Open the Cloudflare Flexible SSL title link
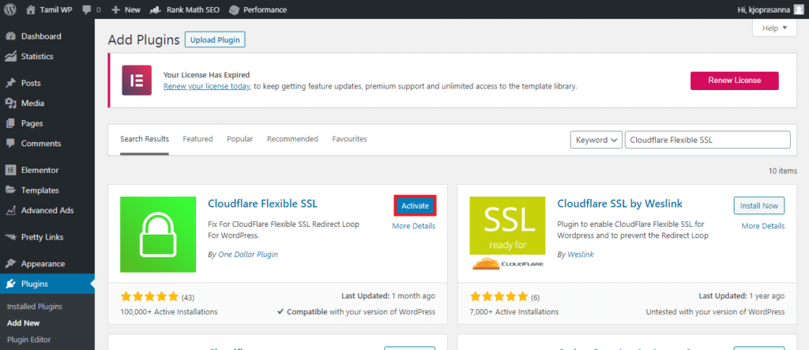 [x=262, y=204]
